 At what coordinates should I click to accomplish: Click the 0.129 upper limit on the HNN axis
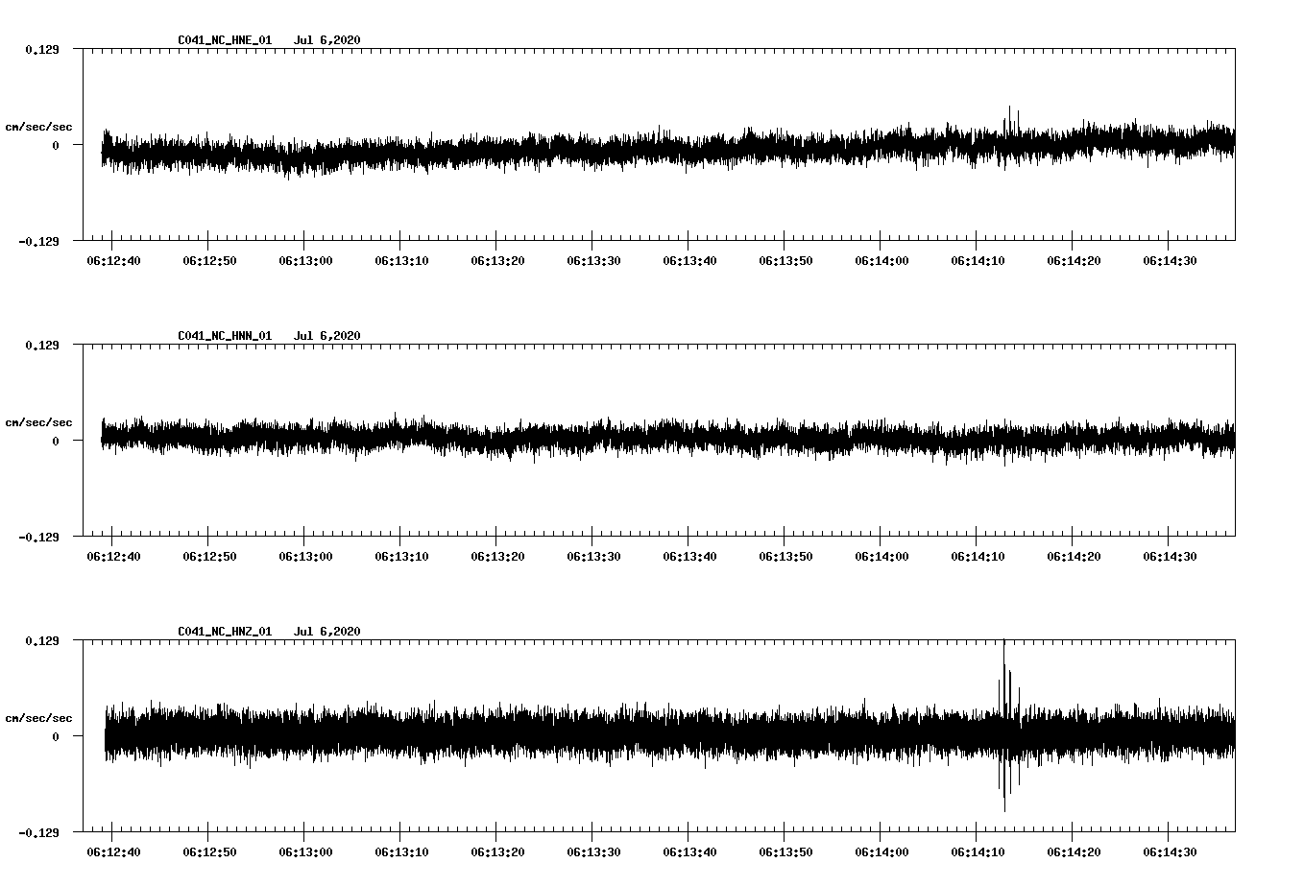(x=42, y=345)
